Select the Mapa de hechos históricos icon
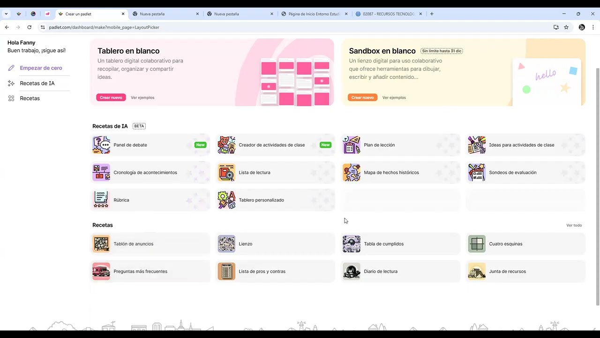 pyautogui.click(x=352, y=172)
